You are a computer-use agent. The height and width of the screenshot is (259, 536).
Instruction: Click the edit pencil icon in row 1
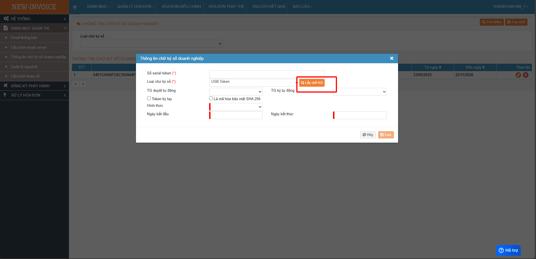click(518, 75)
